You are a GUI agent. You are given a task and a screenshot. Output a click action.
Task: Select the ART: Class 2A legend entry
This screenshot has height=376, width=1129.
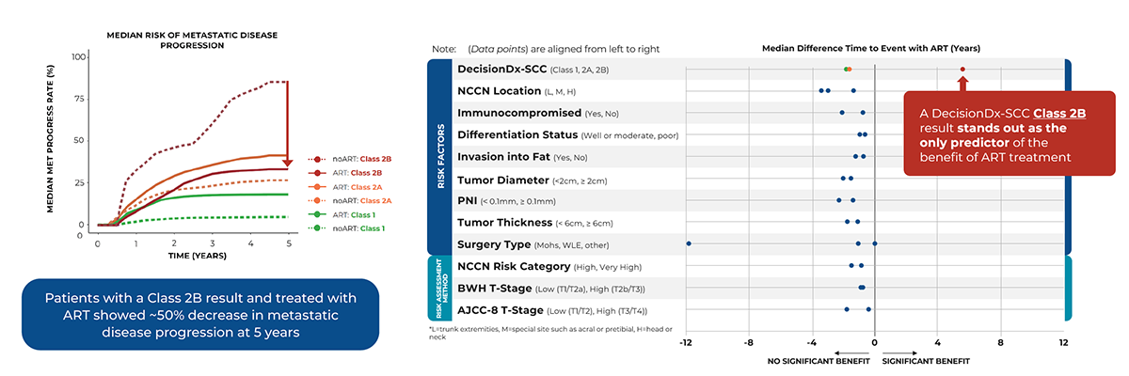(x=354, y=187)
